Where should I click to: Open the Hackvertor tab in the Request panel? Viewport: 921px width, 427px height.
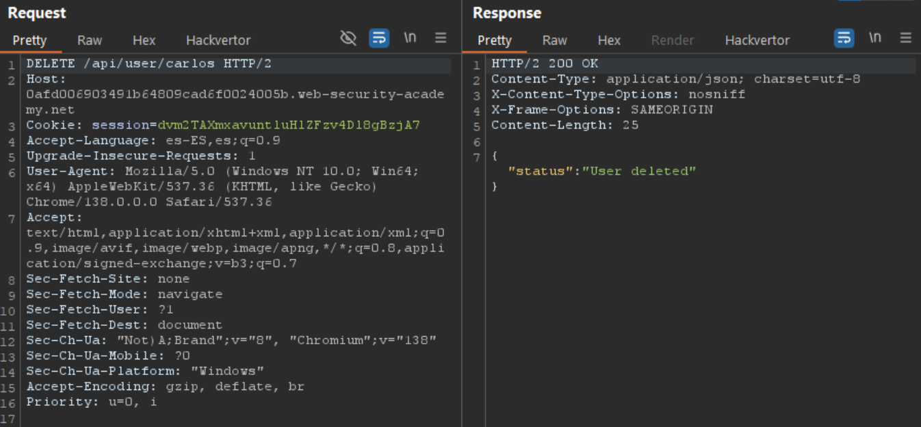click(218, 40)
